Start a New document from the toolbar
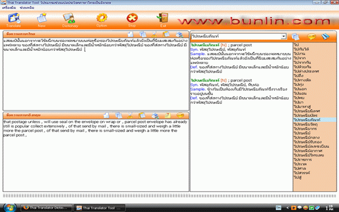Image resolution: width=339 pixels, height=212 pixels. click(x=41, y=20)
